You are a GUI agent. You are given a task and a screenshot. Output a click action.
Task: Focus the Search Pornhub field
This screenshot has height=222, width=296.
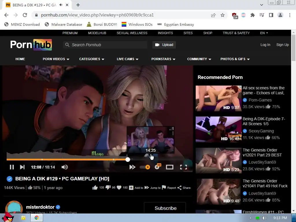[x=105, y=45]
